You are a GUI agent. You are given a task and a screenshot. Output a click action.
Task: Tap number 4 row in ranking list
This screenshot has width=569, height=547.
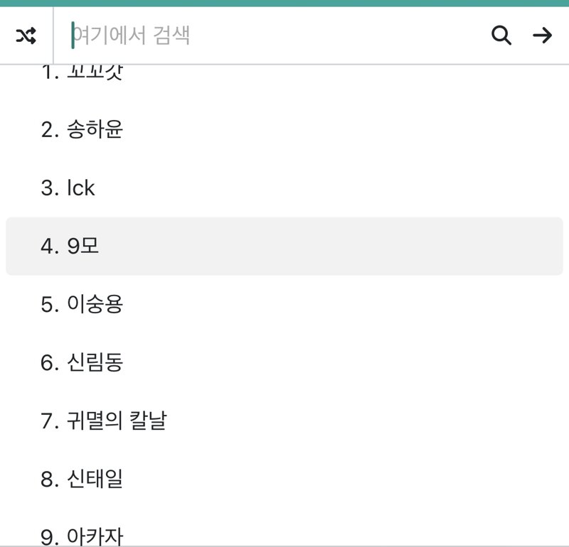tap(284, 246)
